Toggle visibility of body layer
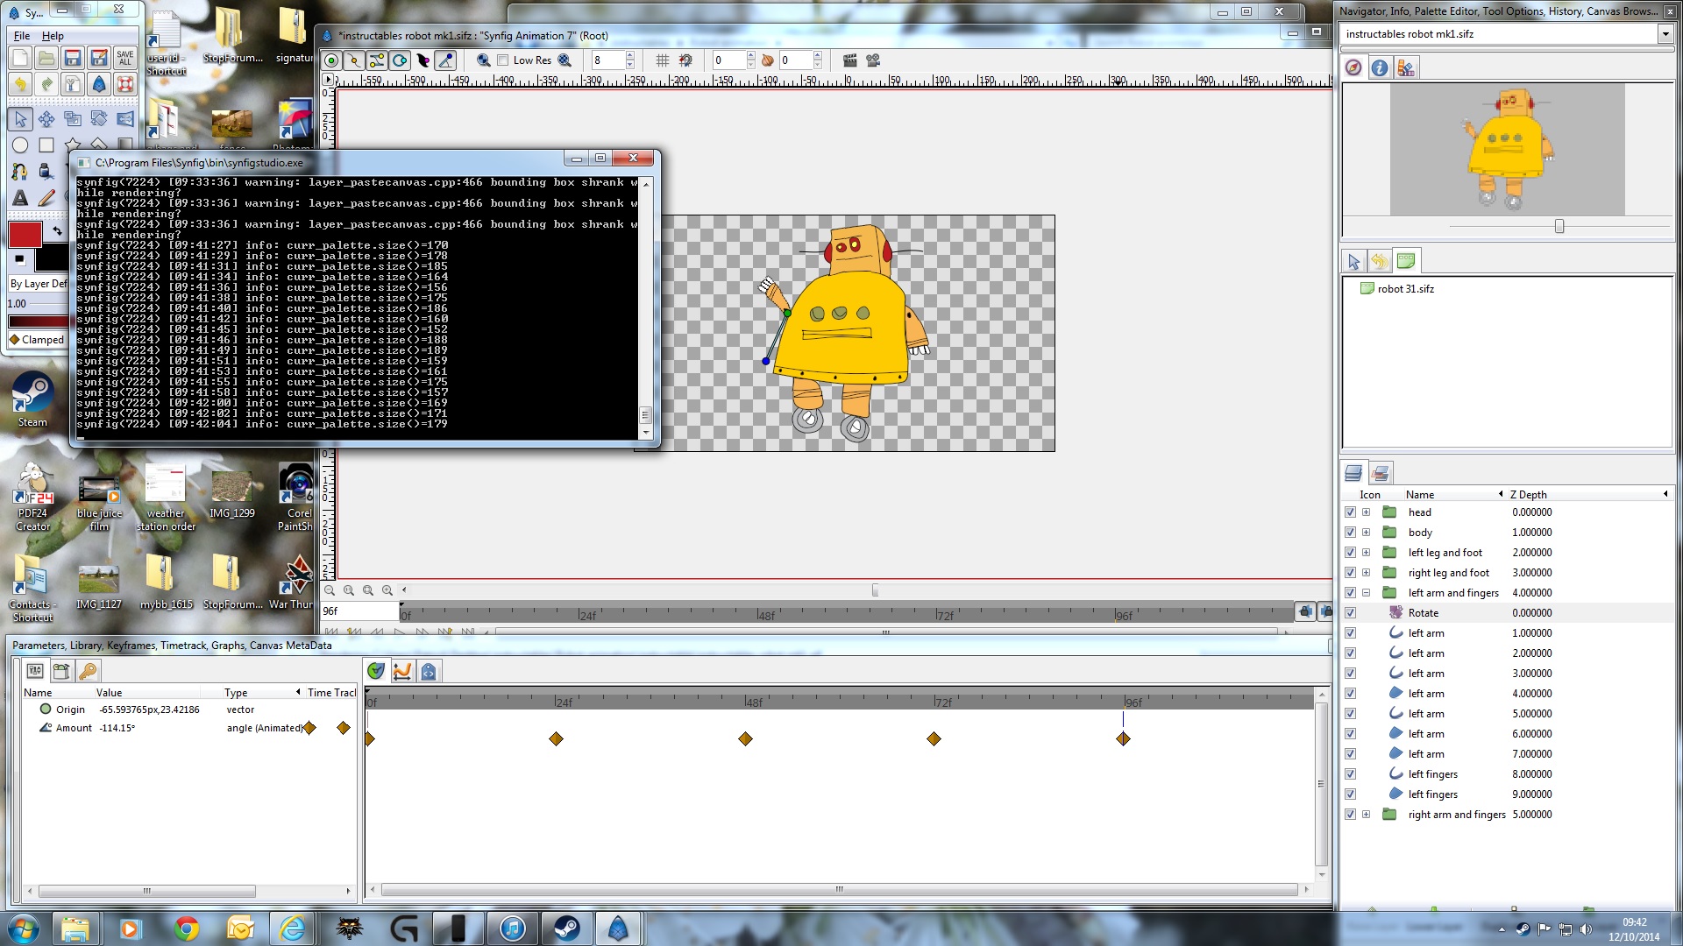Screen dimensions: 1683x946 [x=1350, y=533]
